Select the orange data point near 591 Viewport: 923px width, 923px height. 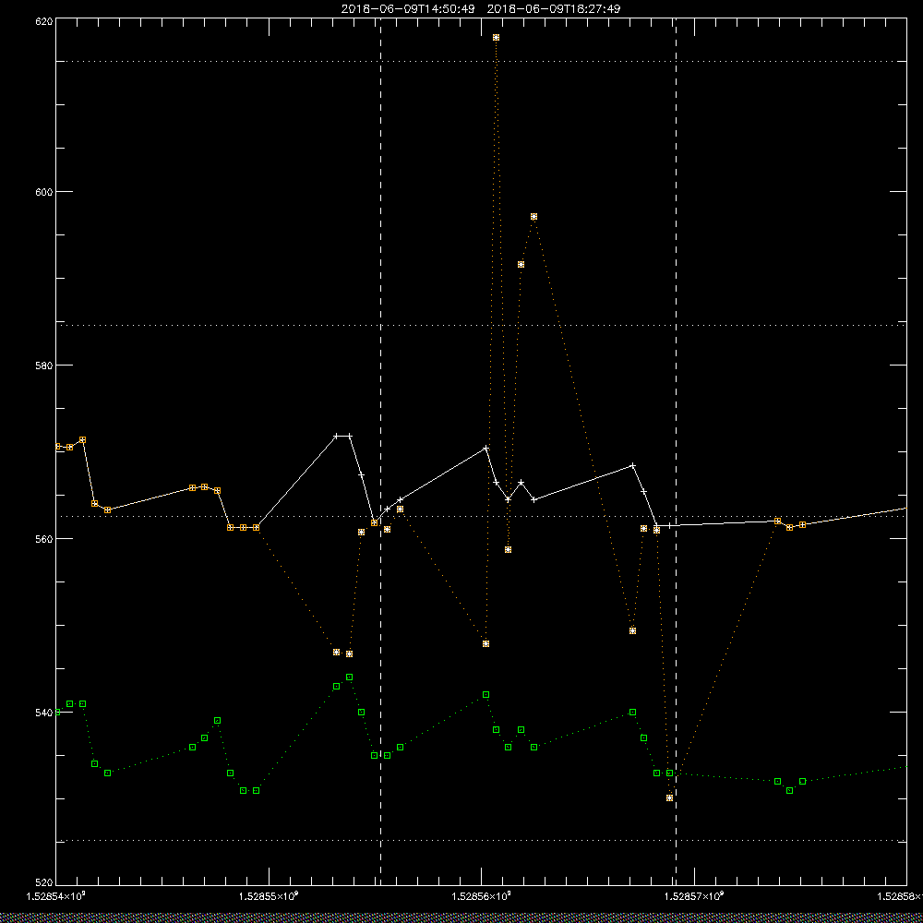[x=521, y=265]
